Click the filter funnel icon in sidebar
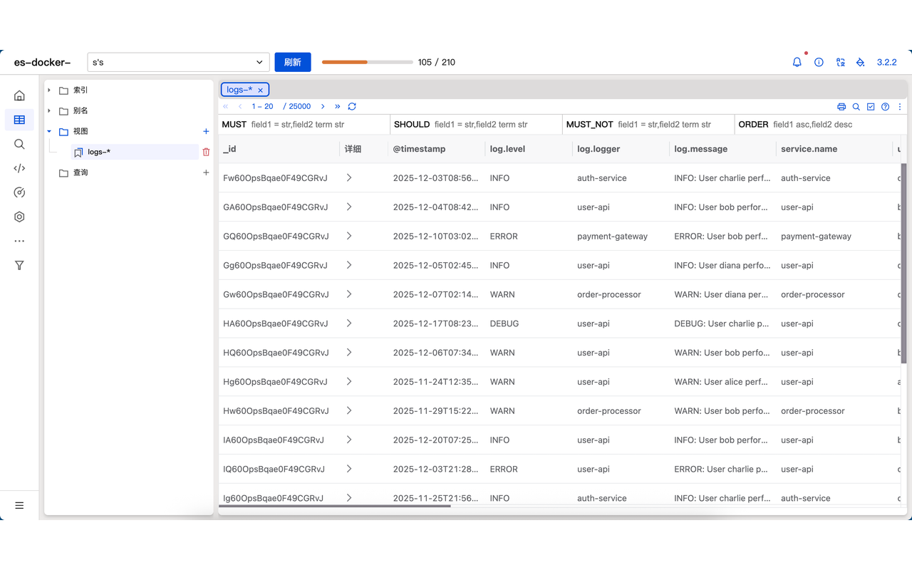This screenshot has width=912, height=570. click(19, 265)
